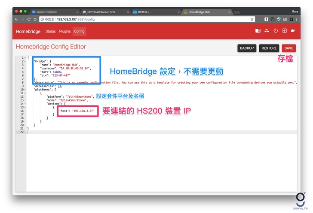Collapse the fold arrow on line 11

point(25,93)
